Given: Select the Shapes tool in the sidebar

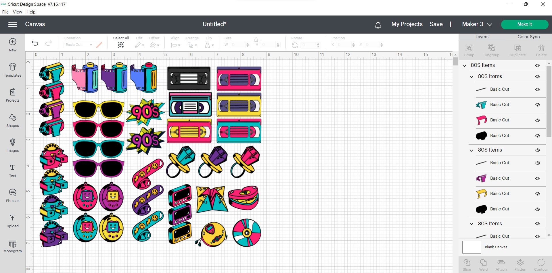Looking at the screenshot, I should click(12, 121).
